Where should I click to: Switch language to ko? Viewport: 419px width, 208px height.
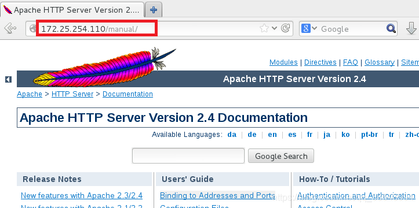pyautogui.click(x=345, y=135)
